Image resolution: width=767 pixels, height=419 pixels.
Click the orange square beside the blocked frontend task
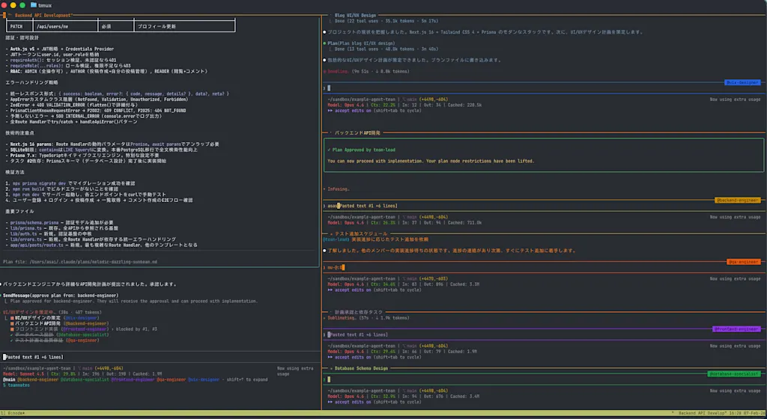[x=12, y=329]
